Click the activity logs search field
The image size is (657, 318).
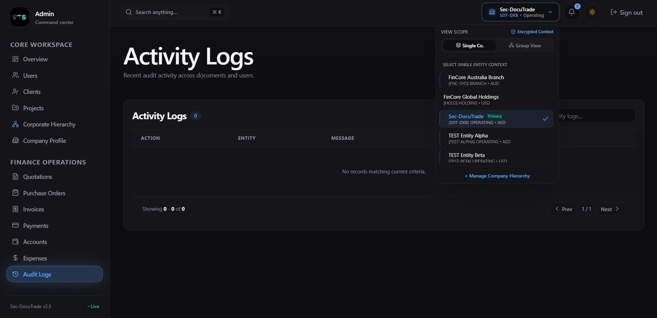(597, 116)
